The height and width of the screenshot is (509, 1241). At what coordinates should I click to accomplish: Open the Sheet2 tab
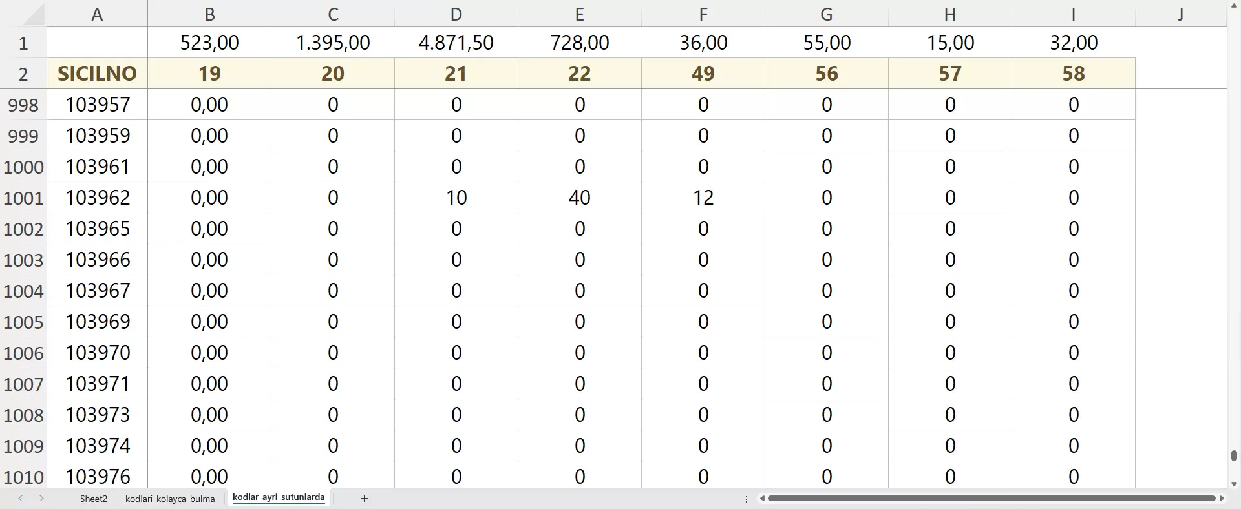coord(94,499)
